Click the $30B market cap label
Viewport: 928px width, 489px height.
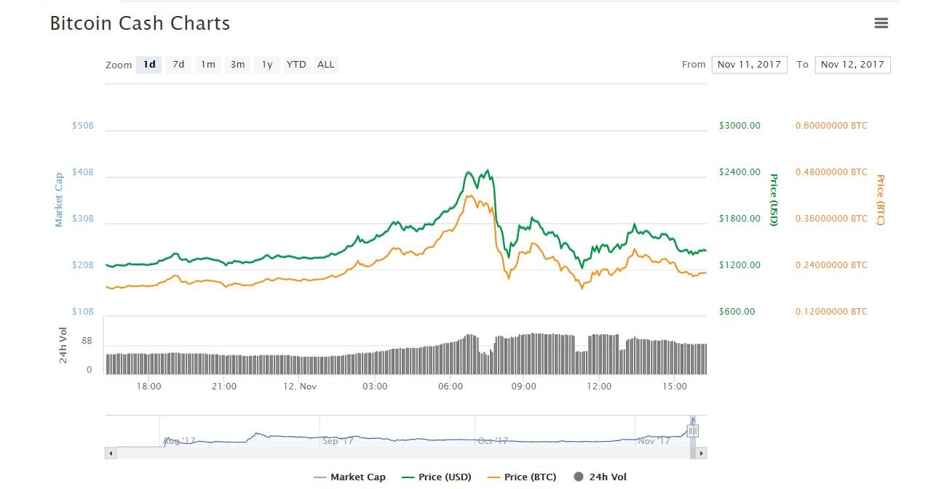pyautogui.click(x=83, y=219)
